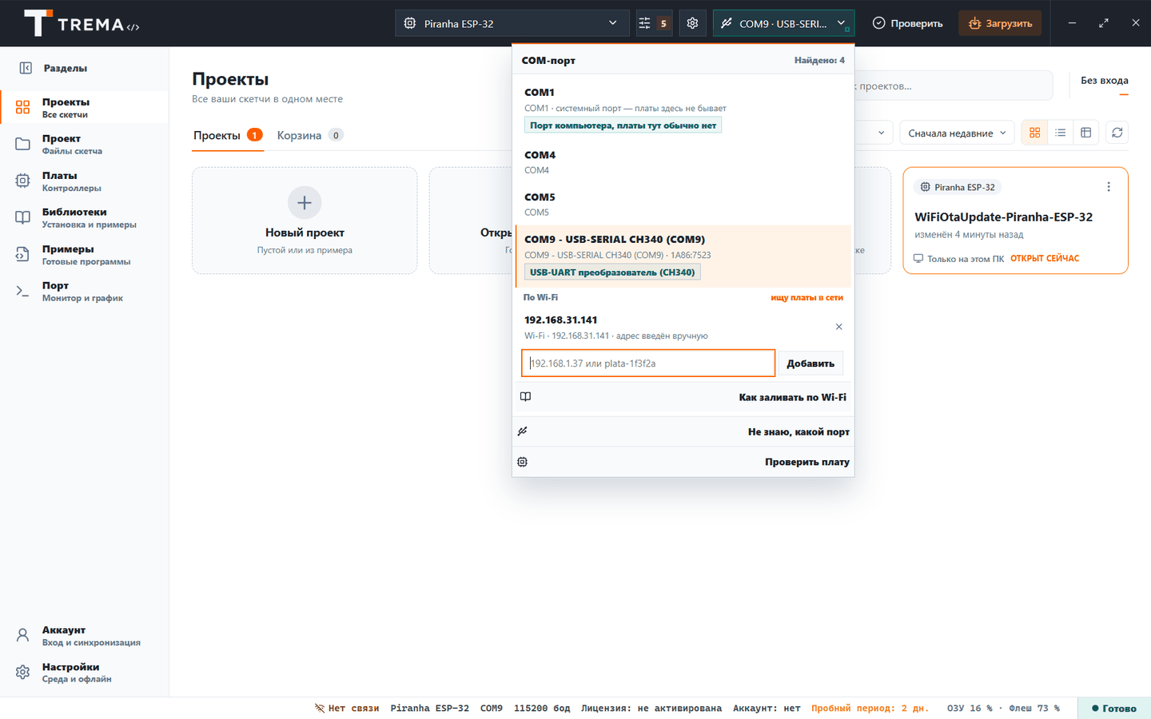Switch to table view of projects

(1085, 133)
